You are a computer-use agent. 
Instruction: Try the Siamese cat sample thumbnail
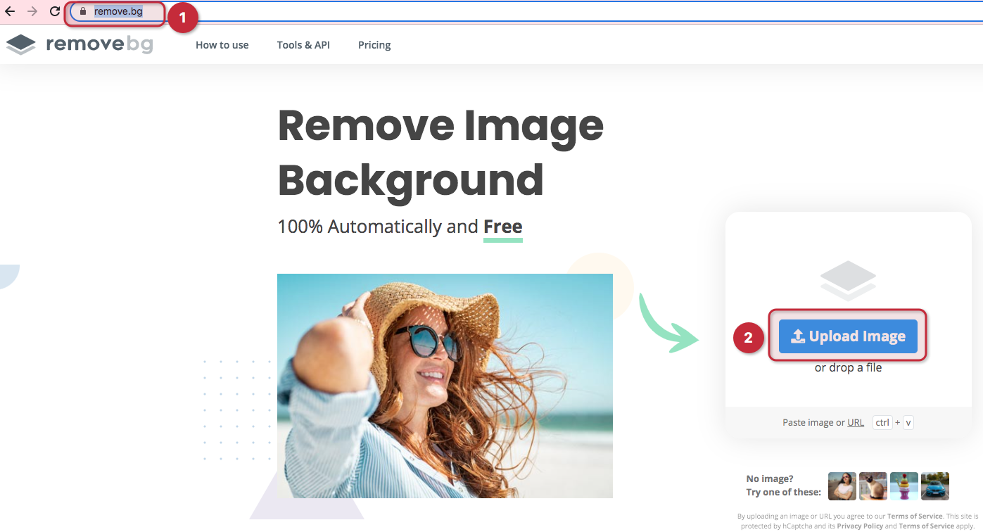(x=873, y=486)
